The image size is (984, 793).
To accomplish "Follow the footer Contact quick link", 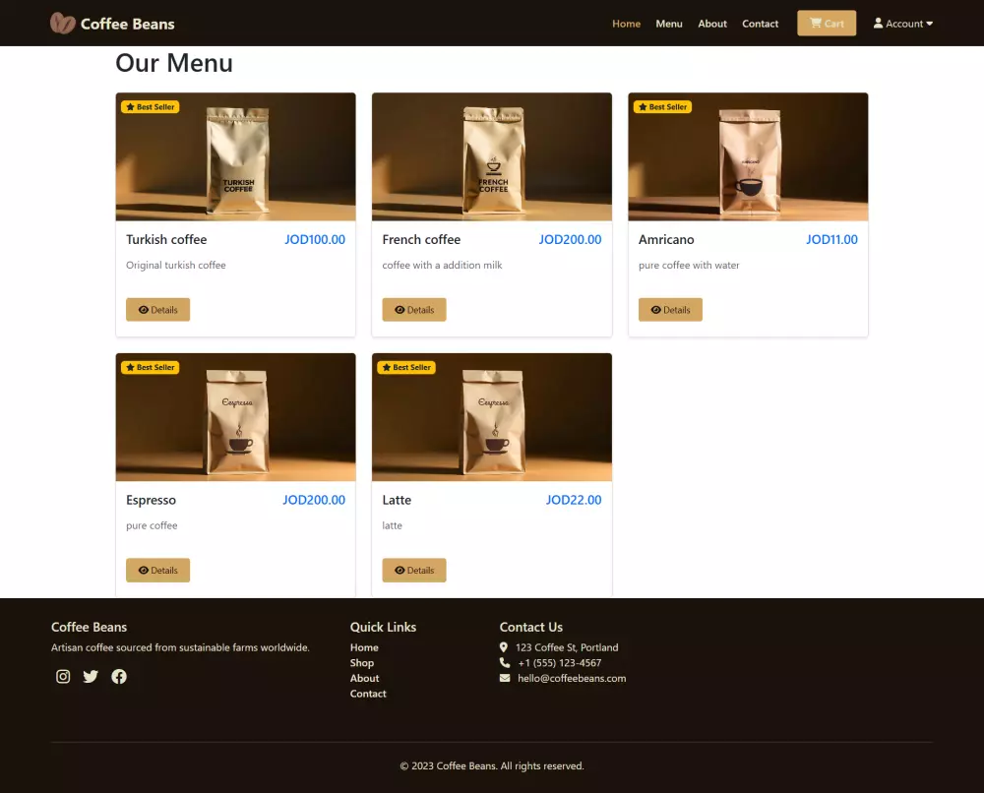I will coord(368,694).
